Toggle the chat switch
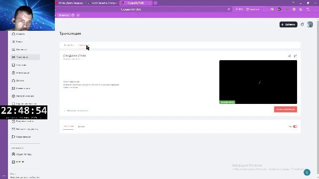Viewport: 319px width, 179px height. (295, 126)
